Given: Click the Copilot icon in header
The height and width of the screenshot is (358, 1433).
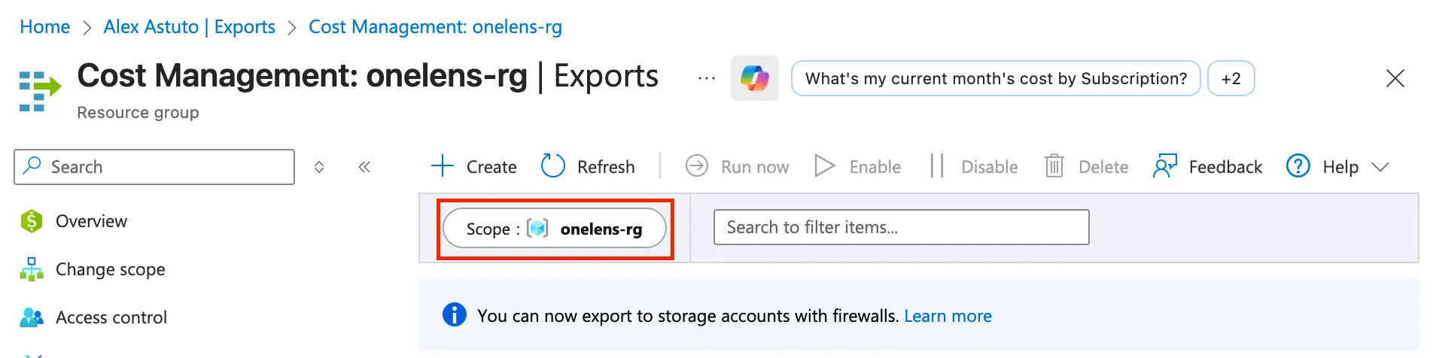Looking at the screenshot, I should click(754, 78).
